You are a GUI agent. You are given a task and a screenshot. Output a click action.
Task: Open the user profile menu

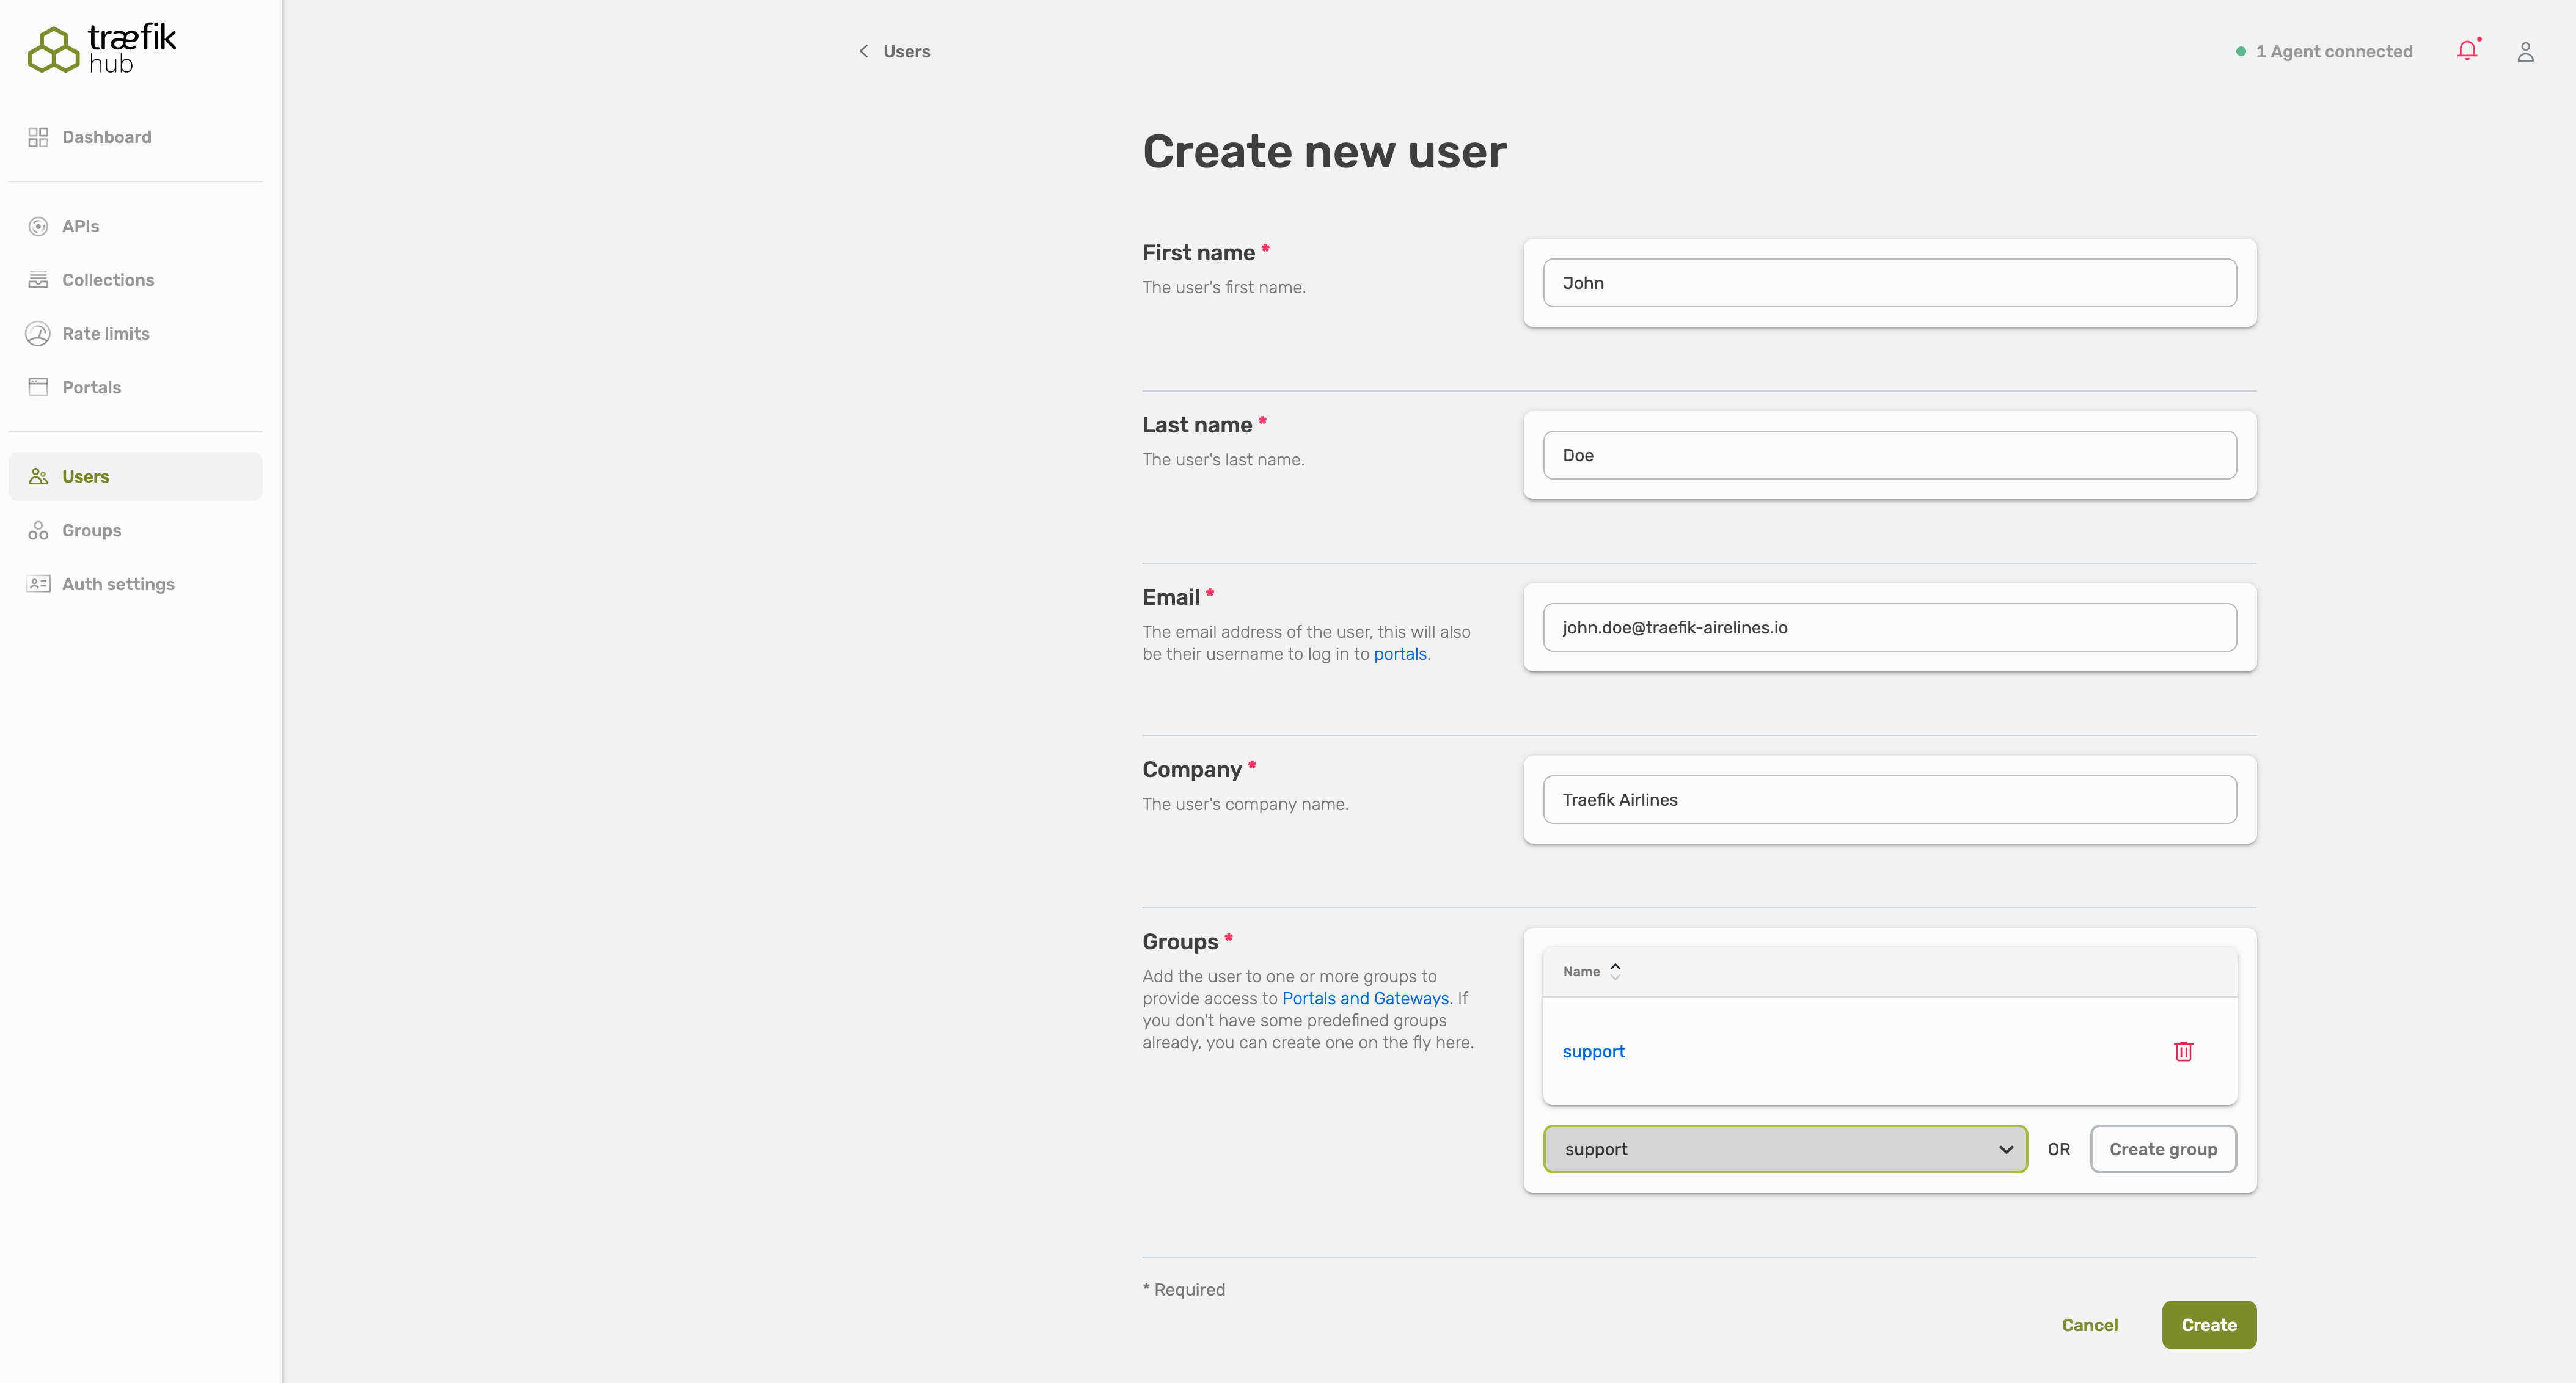click(2526, 51)
